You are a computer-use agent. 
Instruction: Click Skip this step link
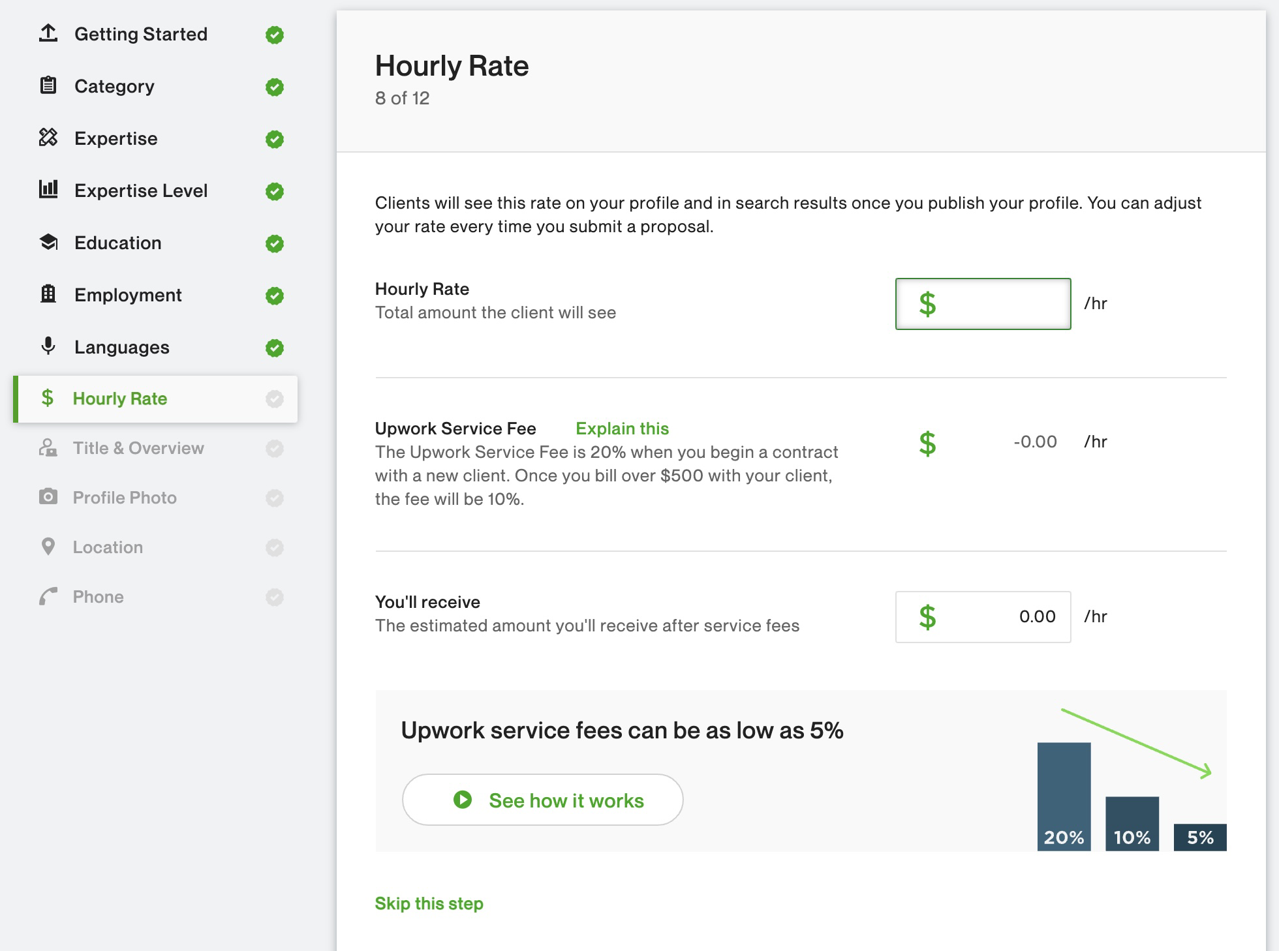coord(429,903)
